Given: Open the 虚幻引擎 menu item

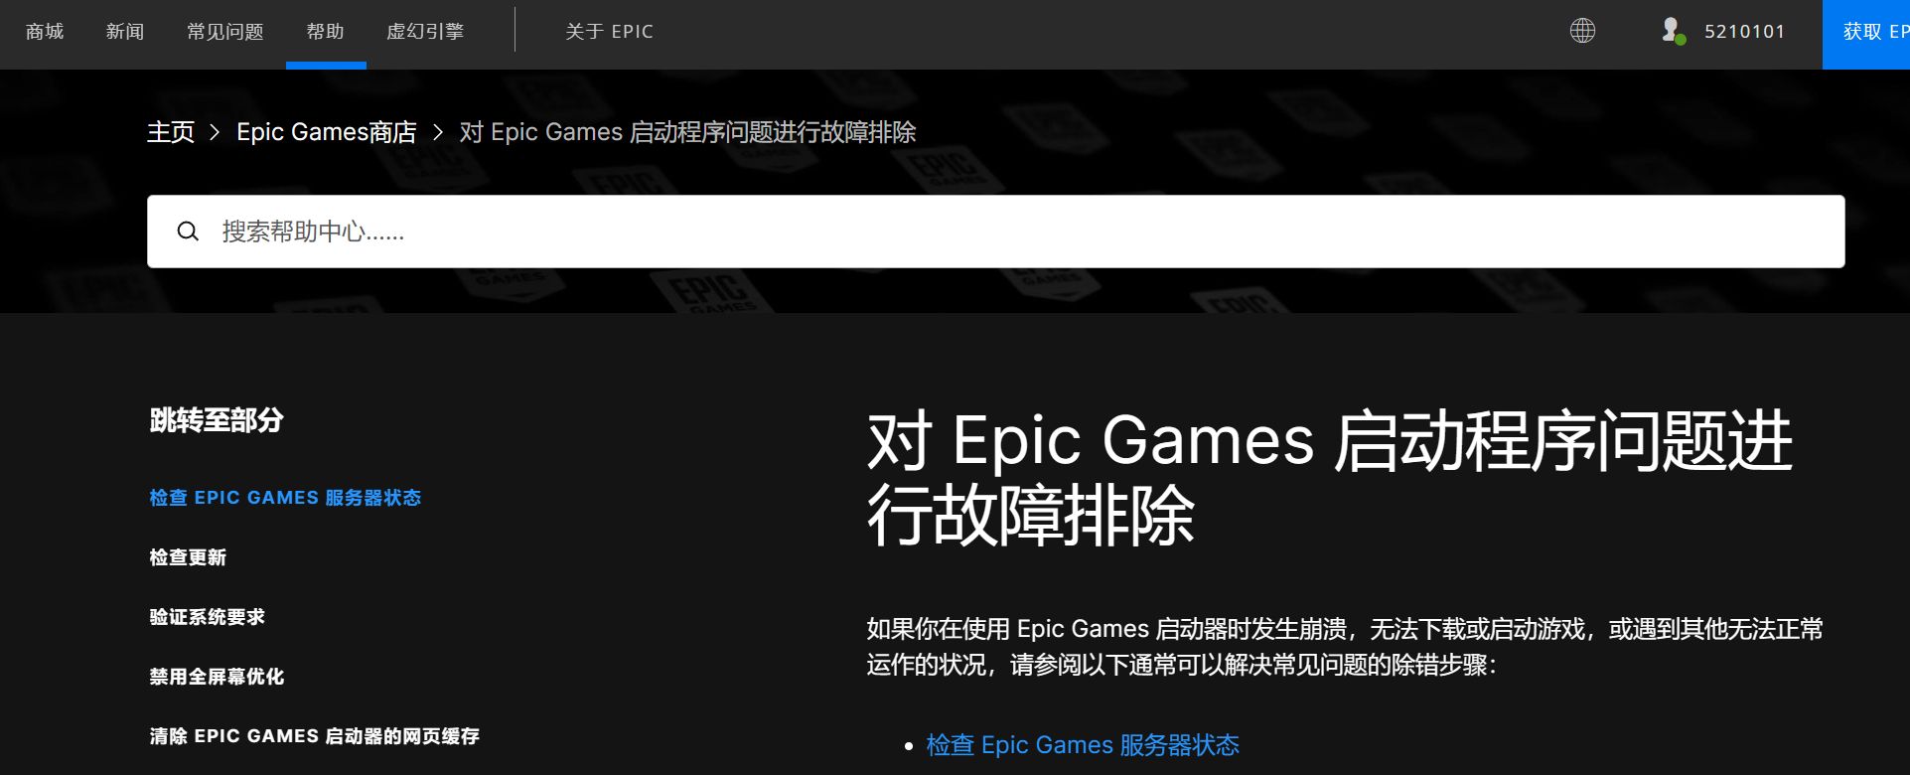Looking at the screenshot, I should click(425, 32).
